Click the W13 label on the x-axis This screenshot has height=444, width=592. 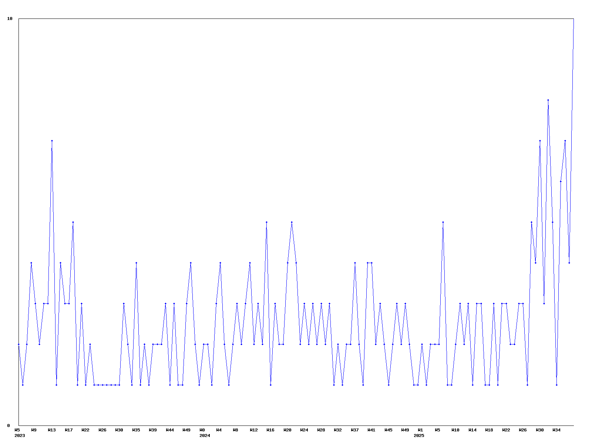tap(52, 430)
